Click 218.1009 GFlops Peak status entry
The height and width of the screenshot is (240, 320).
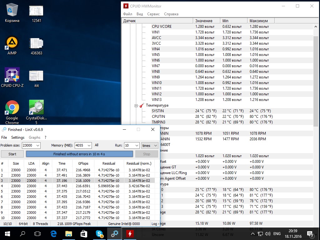click(74, 224)
